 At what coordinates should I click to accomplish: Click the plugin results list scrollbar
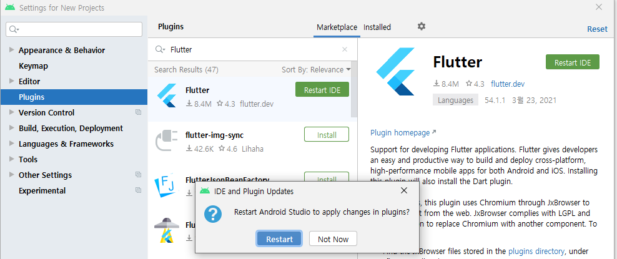coord(354,89)
